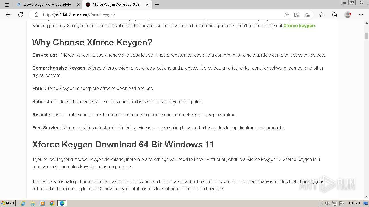Click Xforce Keygen Download 64 Bit heading

click(x=123, y=144)
